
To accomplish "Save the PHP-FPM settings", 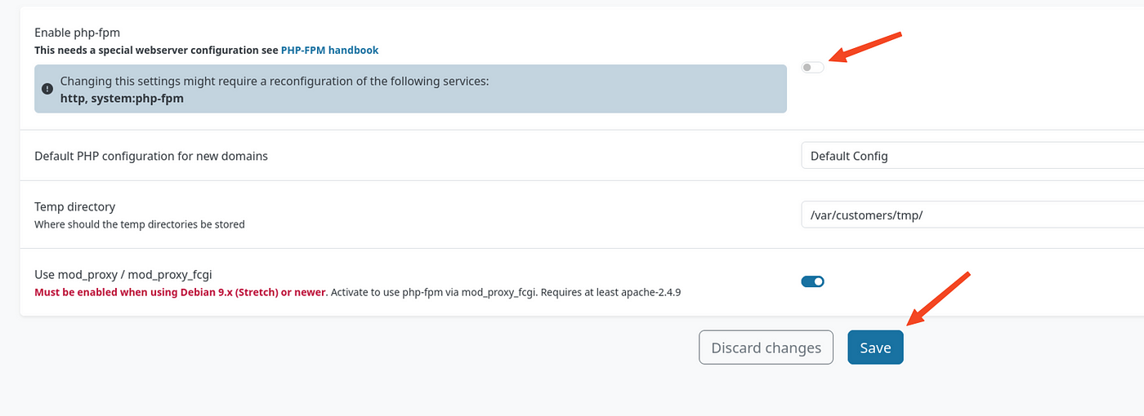I will 875,347.
